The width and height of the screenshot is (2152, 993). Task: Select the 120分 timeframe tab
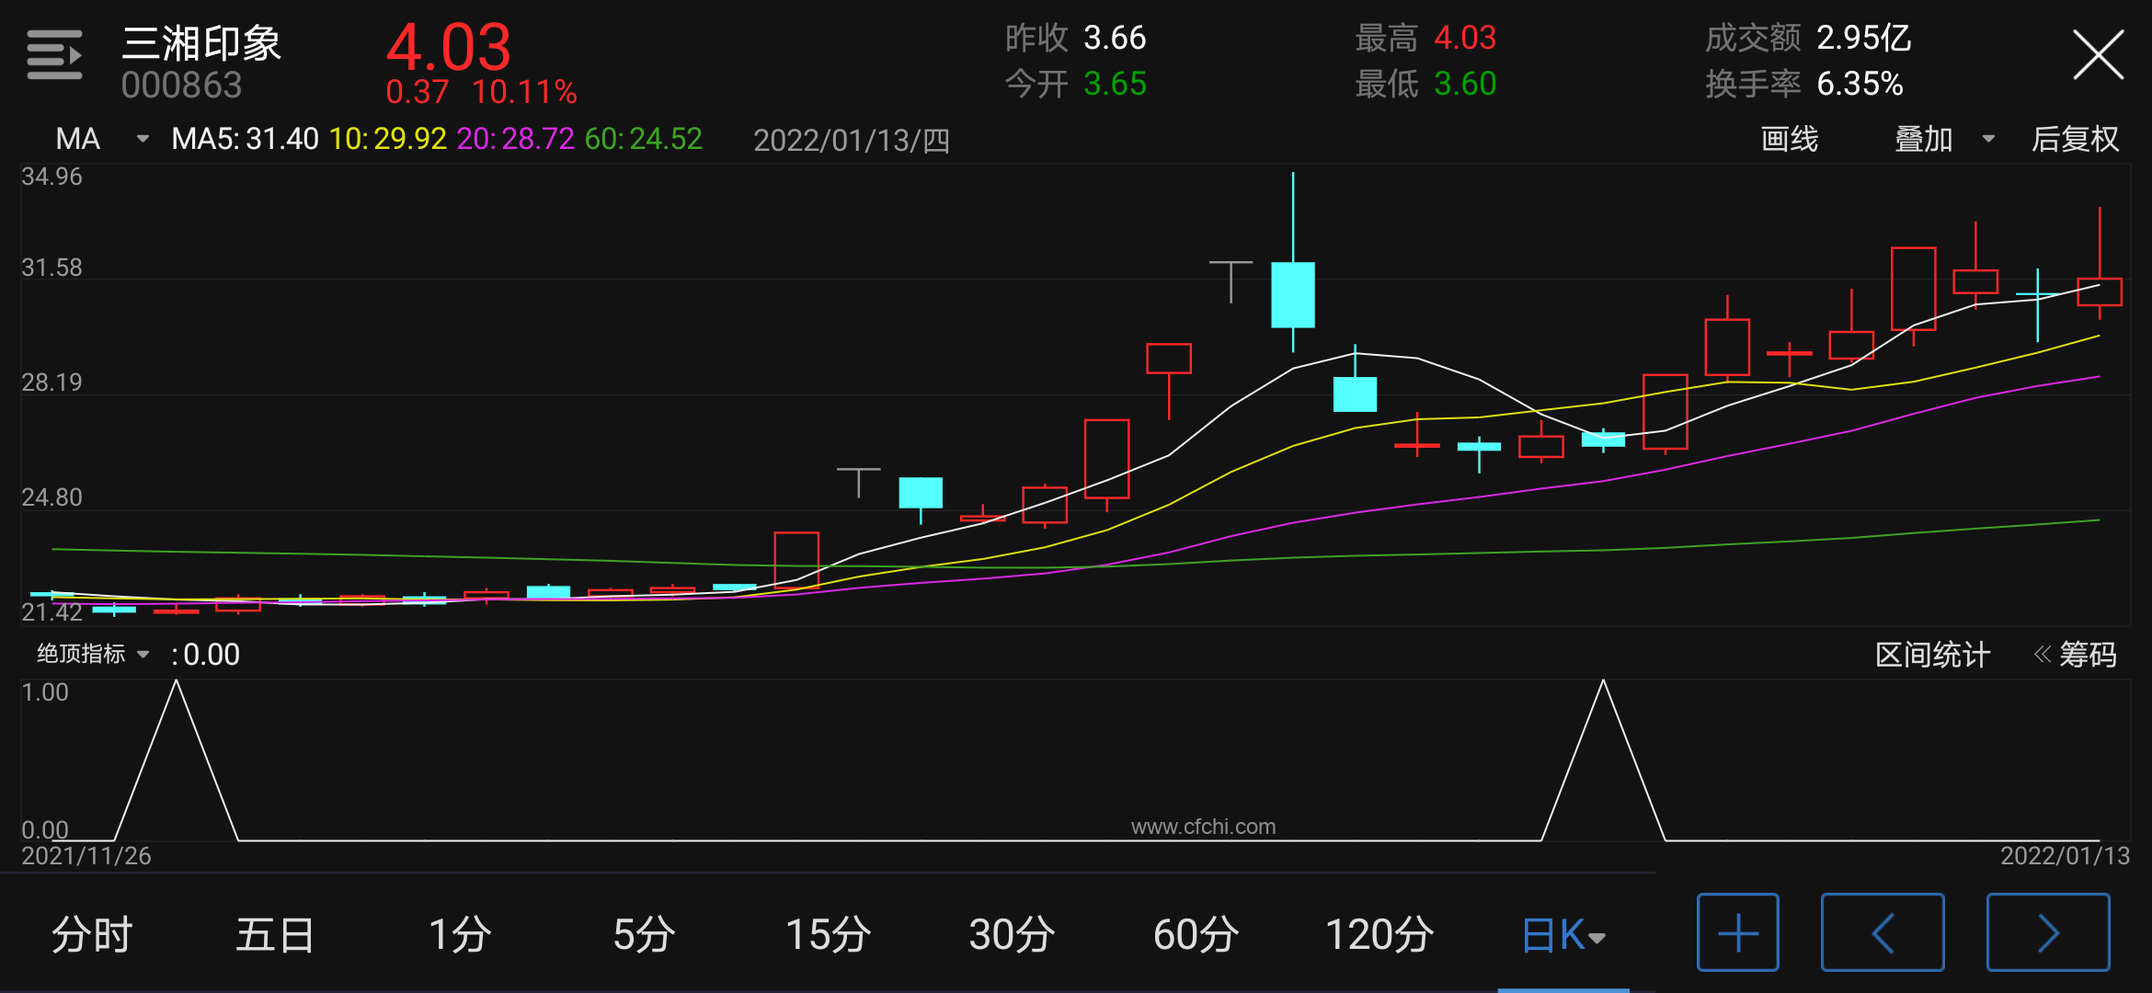pyautogui.click(x=1379, y=935)
